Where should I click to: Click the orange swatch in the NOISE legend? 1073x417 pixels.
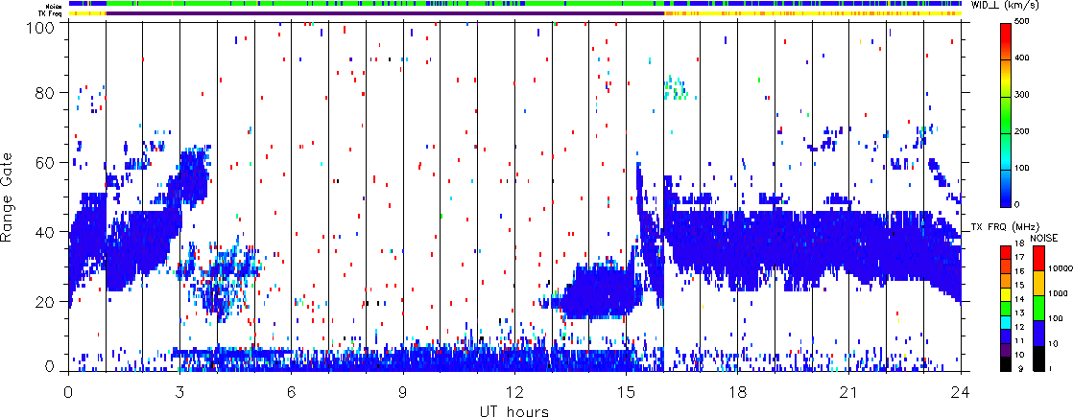(x=1038, y=283)
